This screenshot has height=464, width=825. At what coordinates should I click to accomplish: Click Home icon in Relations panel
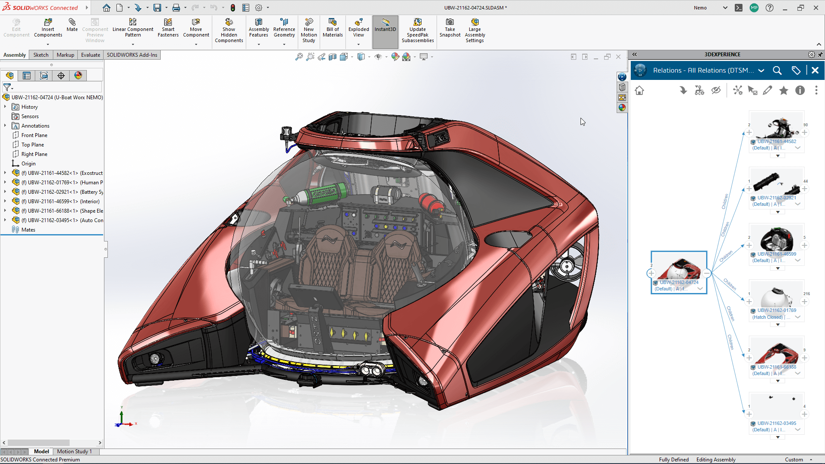639,91
